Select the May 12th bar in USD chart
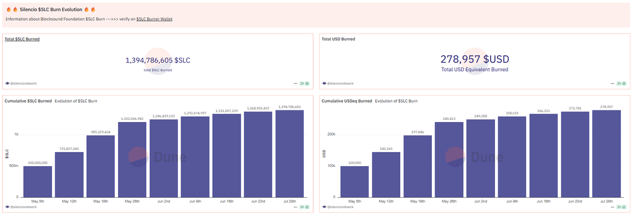 [x=386, y=175]
